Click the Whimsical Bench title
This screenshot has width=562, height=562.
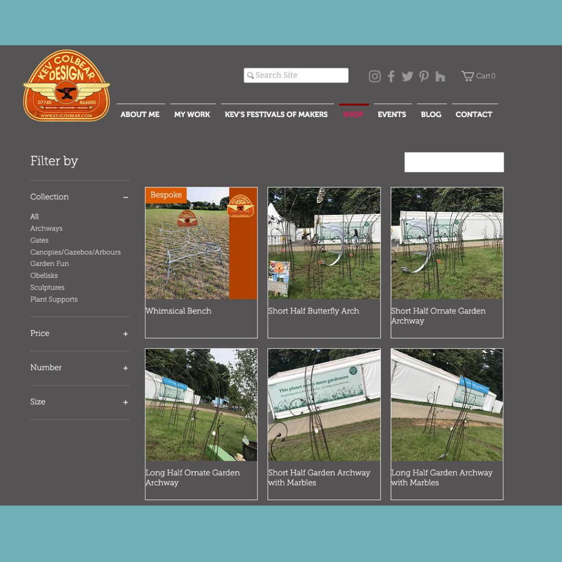point(178,311)
